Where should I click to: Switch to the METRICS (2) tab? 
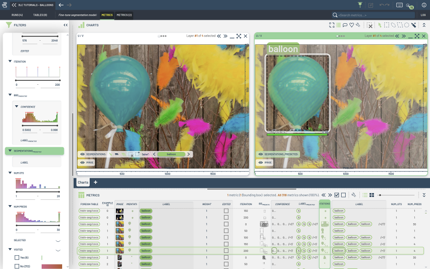[124, 15]
